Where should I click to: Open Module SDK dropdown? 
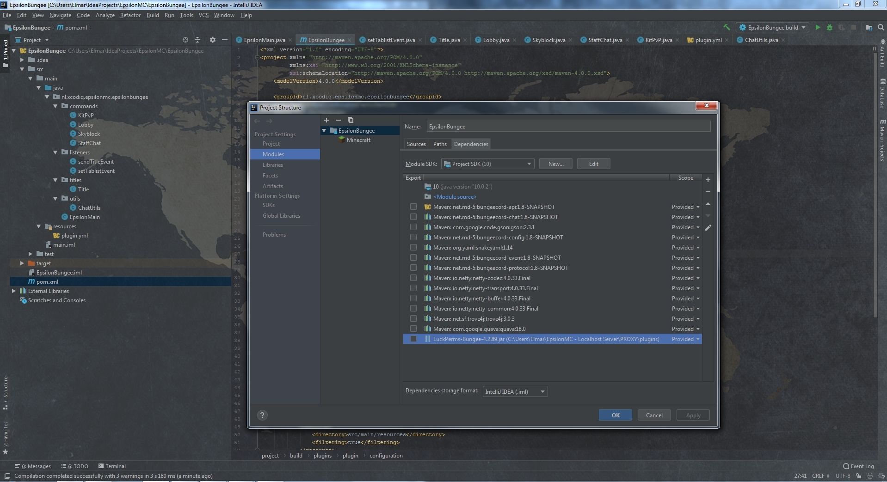point(488,164)
